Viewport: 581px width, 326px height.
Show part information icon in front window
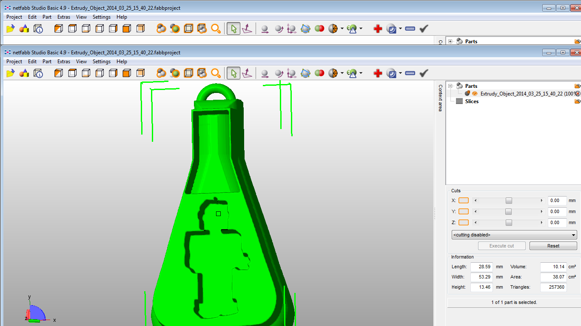pos(38,73)
